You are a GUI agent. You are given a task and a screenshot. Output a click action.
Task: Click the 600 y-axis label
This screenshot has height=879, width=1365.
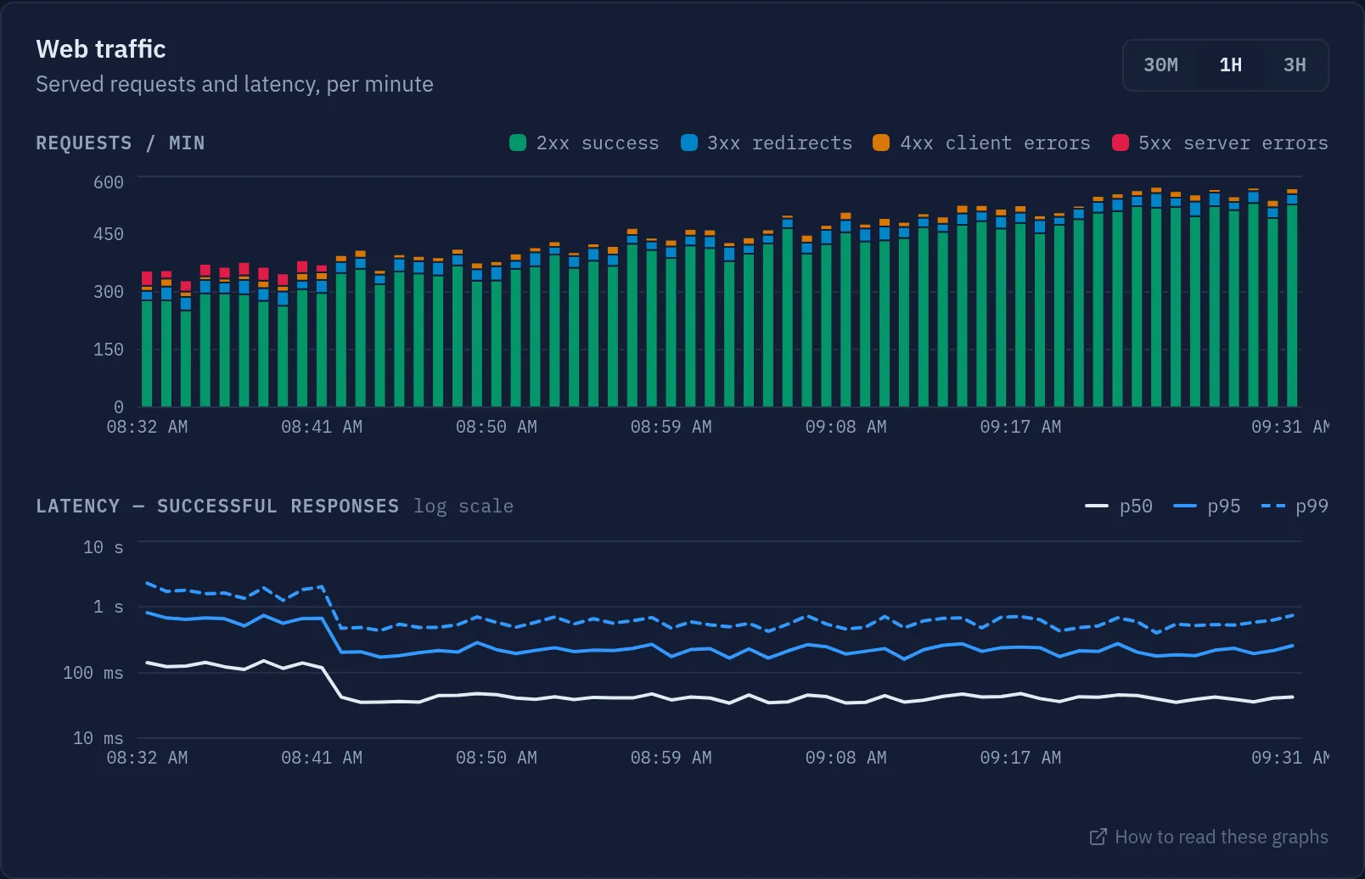[109, 182]
